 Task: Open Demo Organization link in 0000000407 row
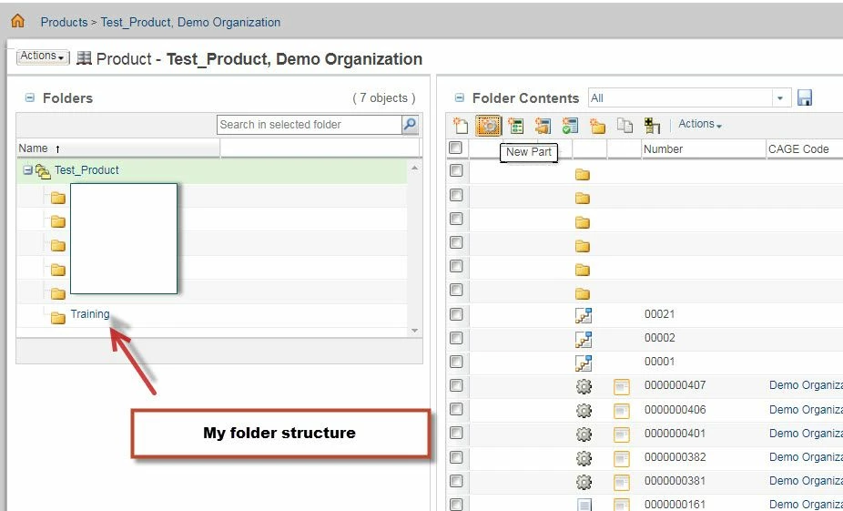[806, 385]
